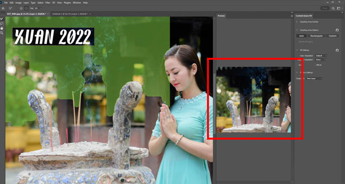This screenshot has width=345, height=184.
Task: Reset the Sampling Area Options
Action: 337,30
